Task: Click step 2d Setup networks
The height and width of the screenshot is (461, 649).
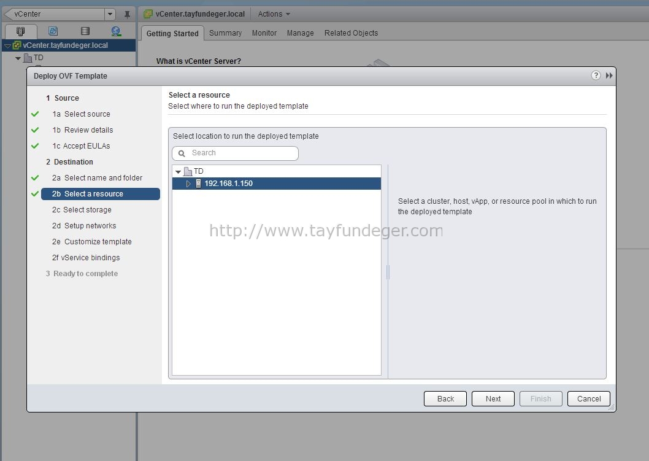Action: click(84, 226)
